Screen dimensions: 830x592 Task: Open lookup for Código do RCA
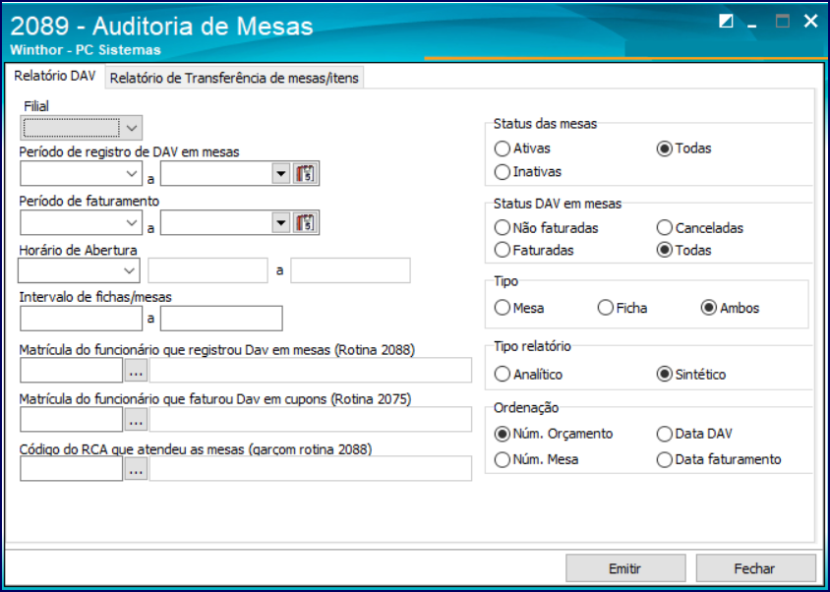point(136,469)
